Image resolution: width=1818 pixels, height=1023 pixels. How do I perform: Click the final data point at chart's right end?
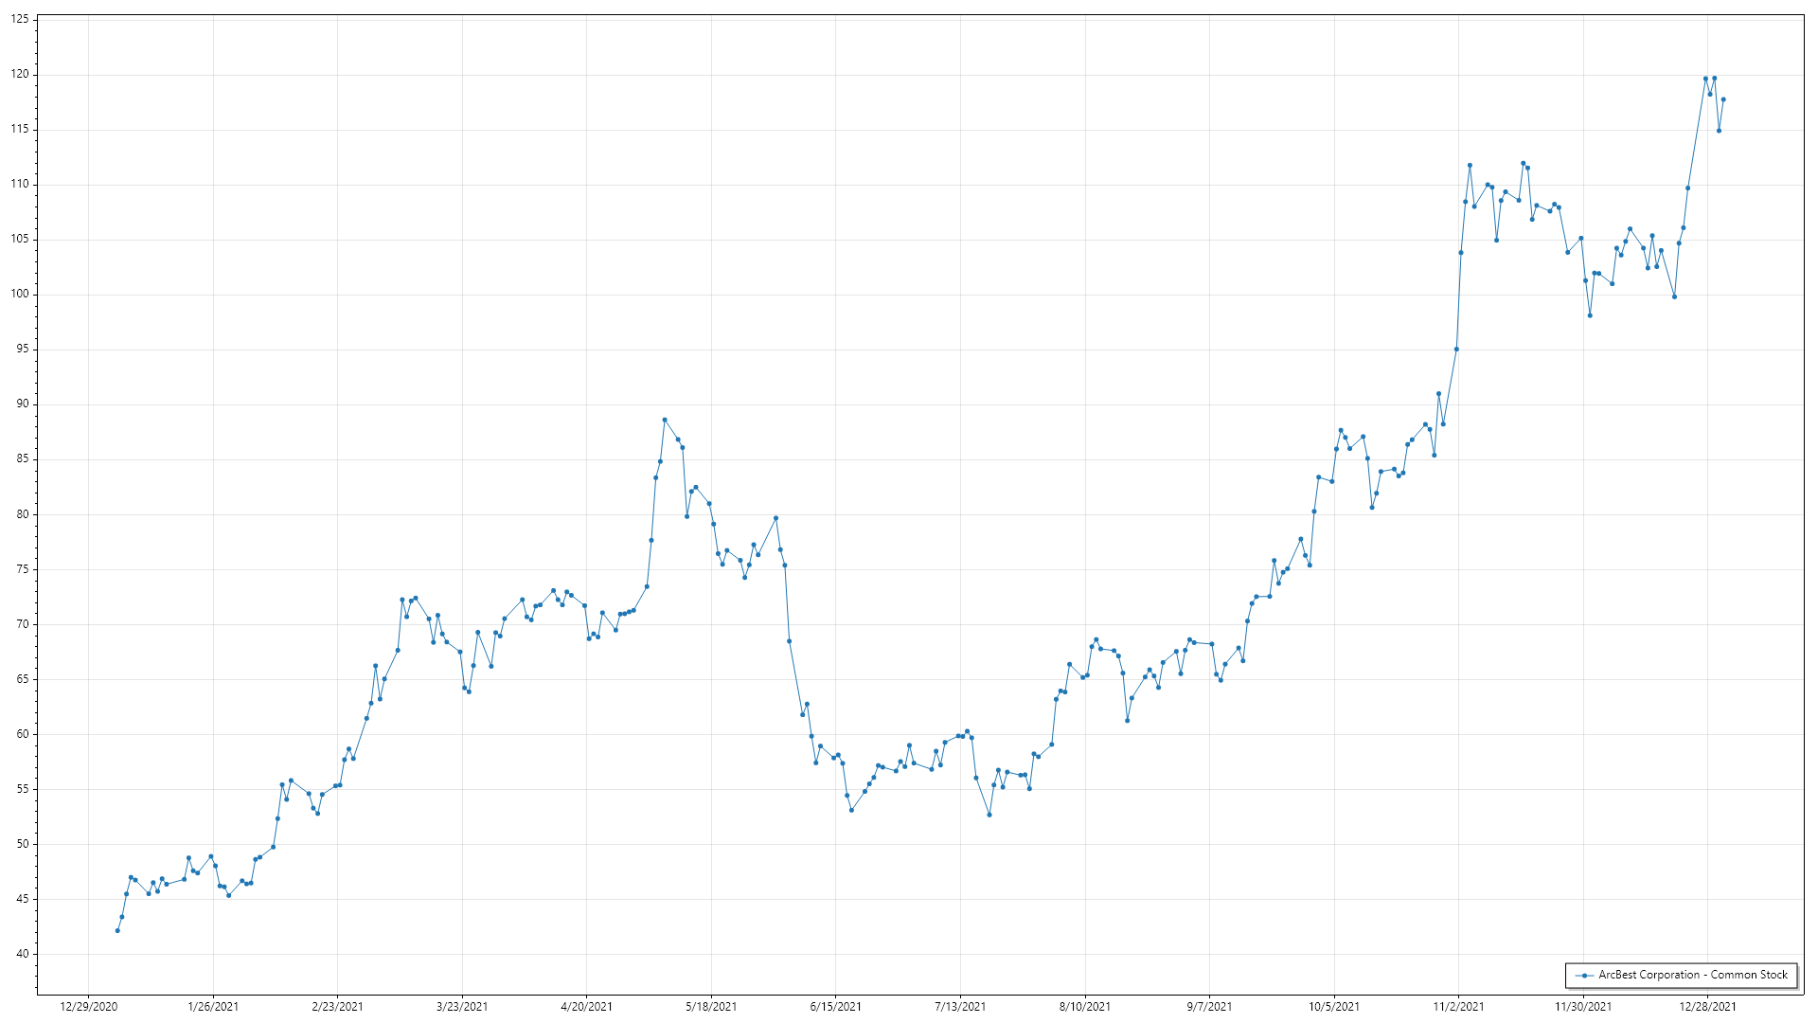pyautogui.click(x=1723, y=99)
